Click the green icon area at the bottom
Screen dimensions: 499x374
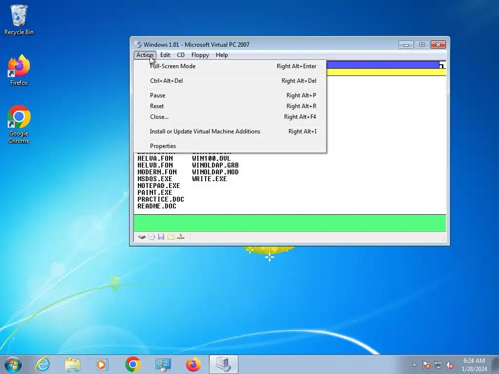point(290,223)
